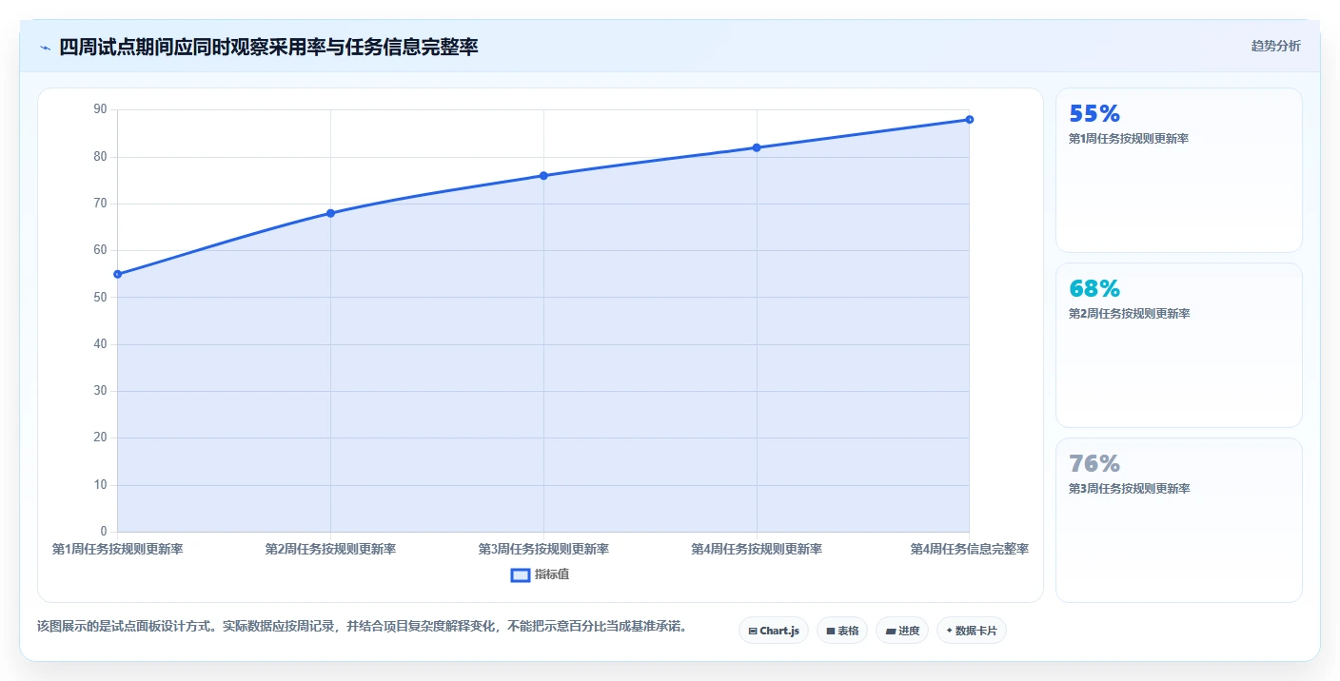Click x-axis label 第2周任务按规则更新率
1340x681 pixels.
330,549
